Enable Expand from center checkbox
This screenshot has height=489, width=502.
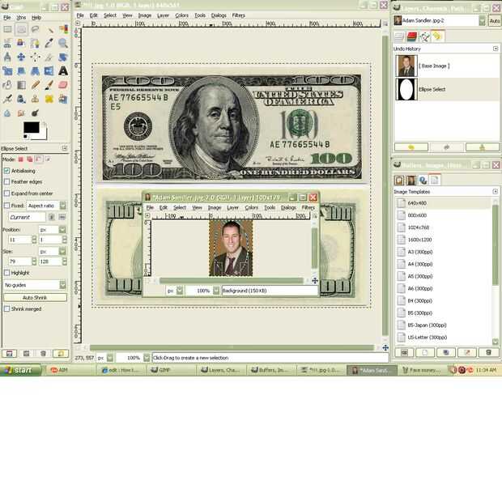pos(6,193)
